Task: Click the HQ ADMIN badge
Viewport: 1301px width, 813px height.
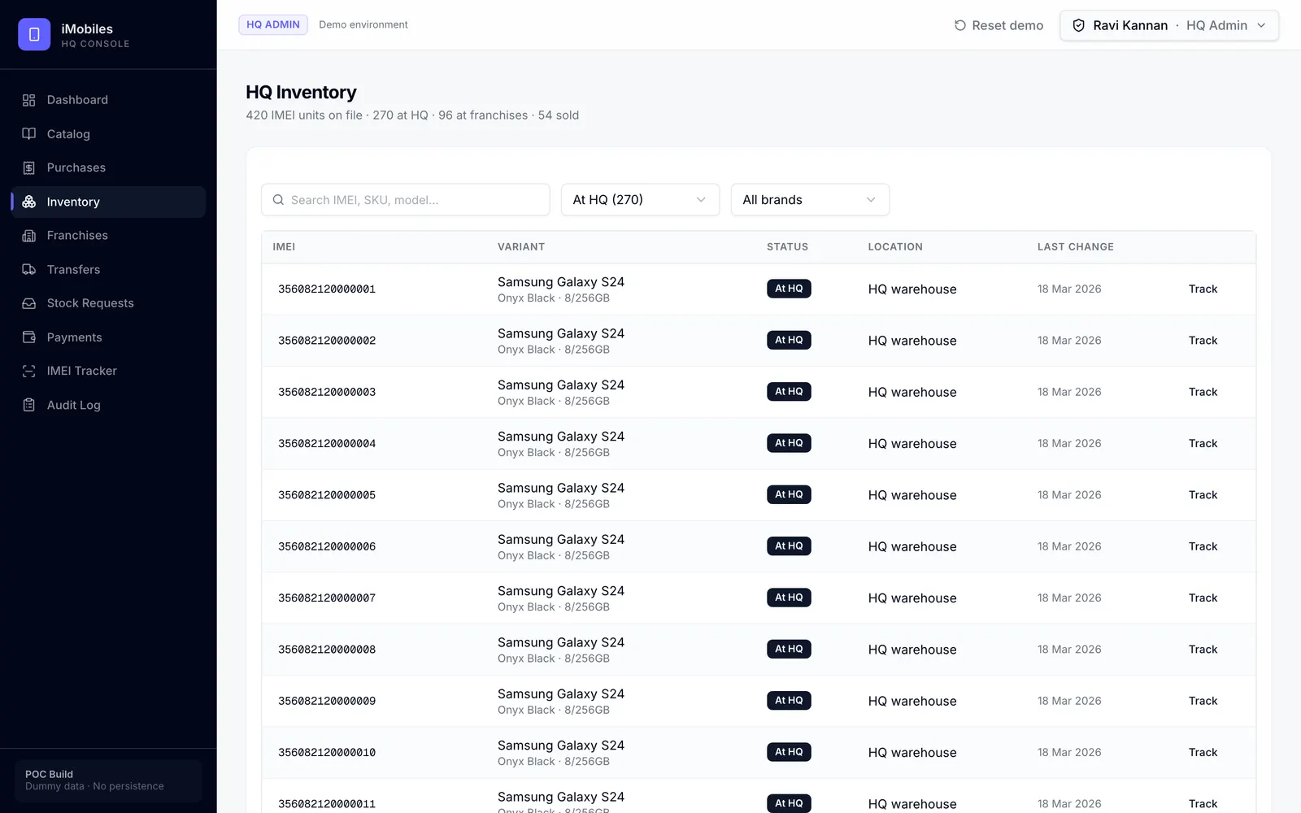Action: point(273,24)
